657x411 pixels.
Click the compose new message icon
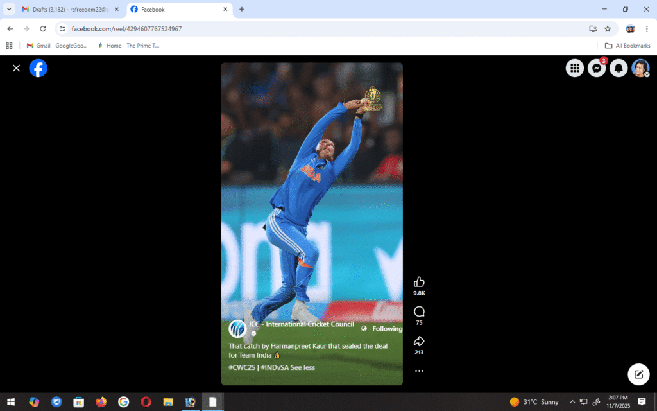638,374
